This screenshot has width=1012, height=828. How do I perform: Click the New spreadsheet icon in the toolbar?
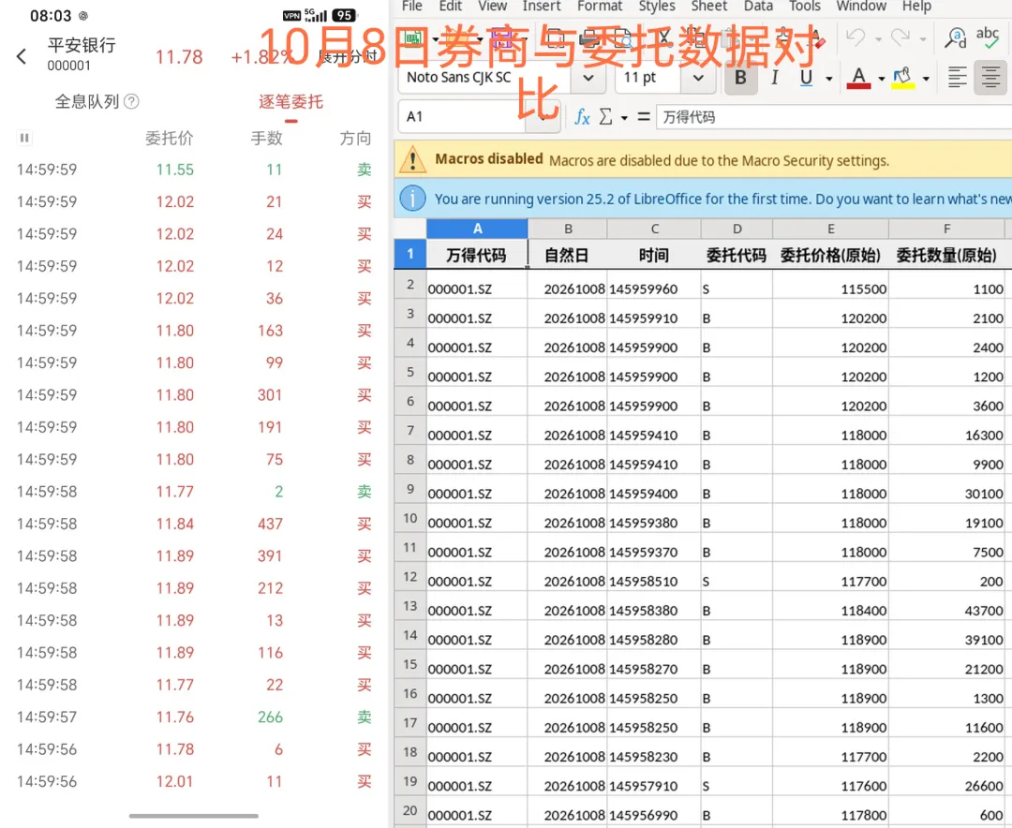[413, 38]
